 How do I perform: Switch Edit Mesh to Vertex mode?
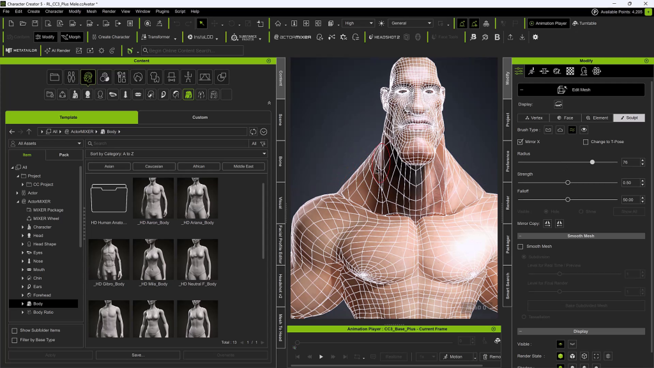(533, 118)
